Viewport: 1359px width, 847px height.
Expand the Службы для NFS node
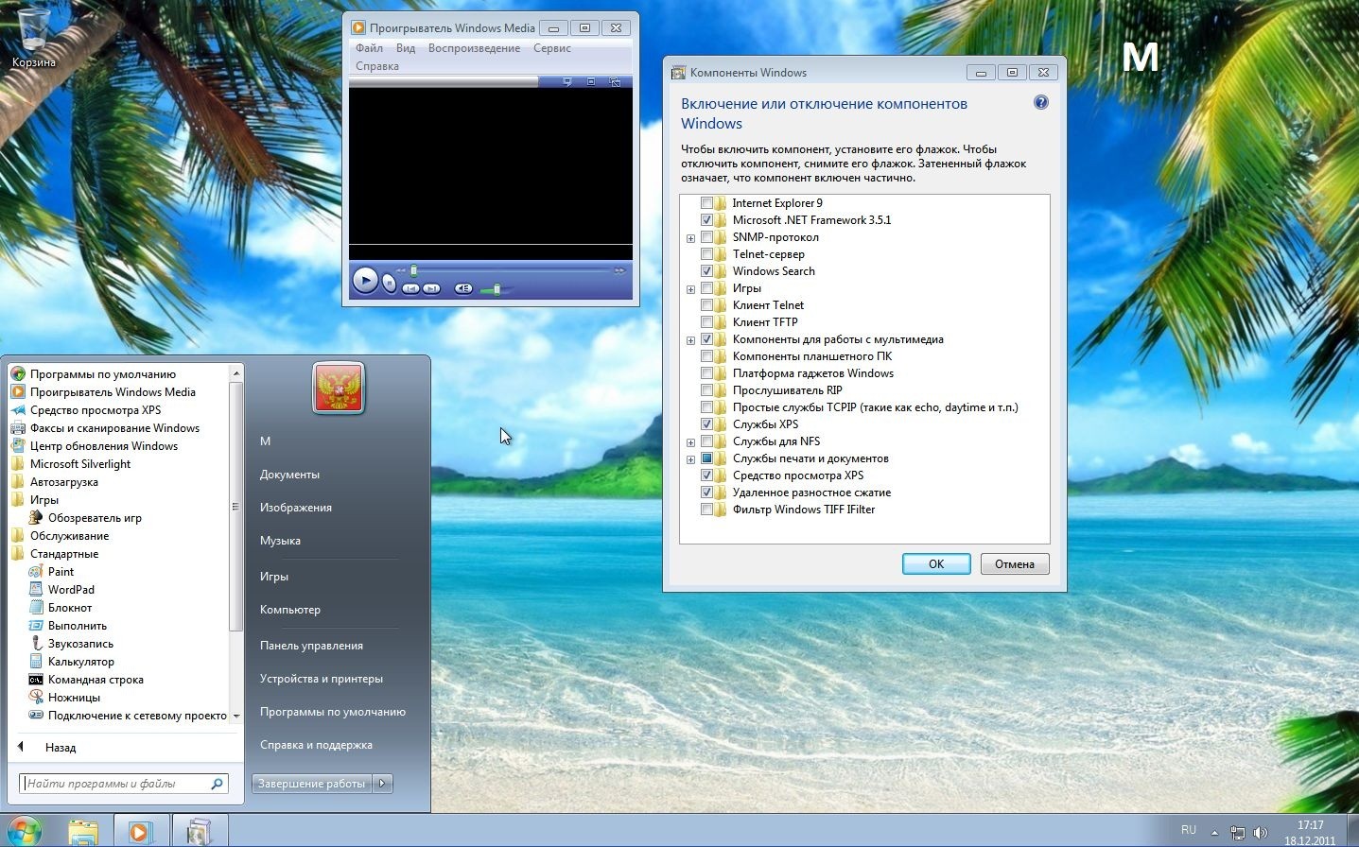coord(690,442)
